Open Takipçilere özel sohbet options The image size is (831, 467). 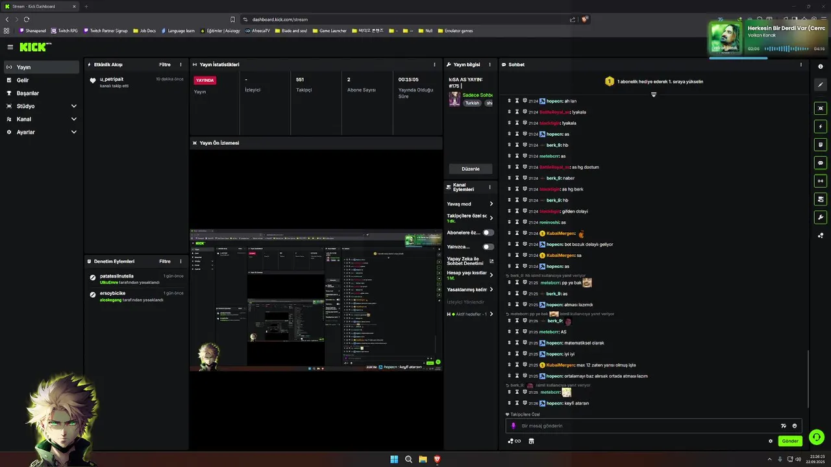(x=470, y=218)
